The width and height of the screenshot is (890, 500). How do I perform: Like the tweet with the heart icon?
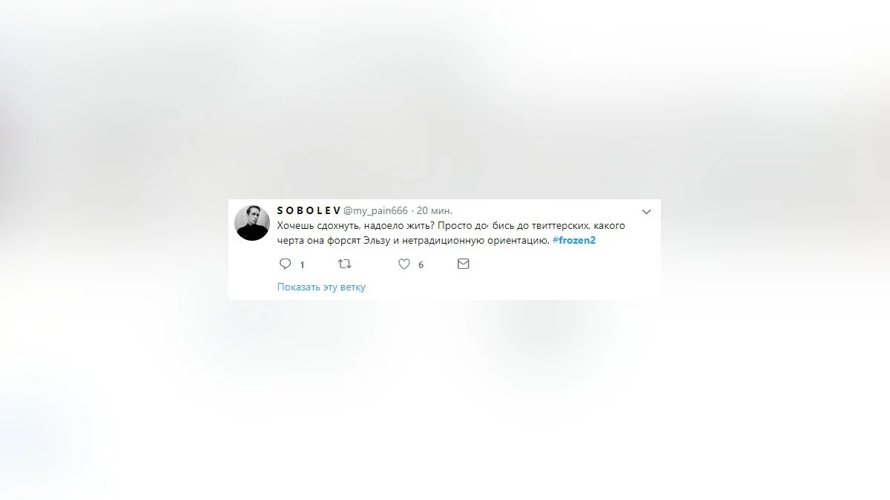pyautogui.click(x=404, y=264)
